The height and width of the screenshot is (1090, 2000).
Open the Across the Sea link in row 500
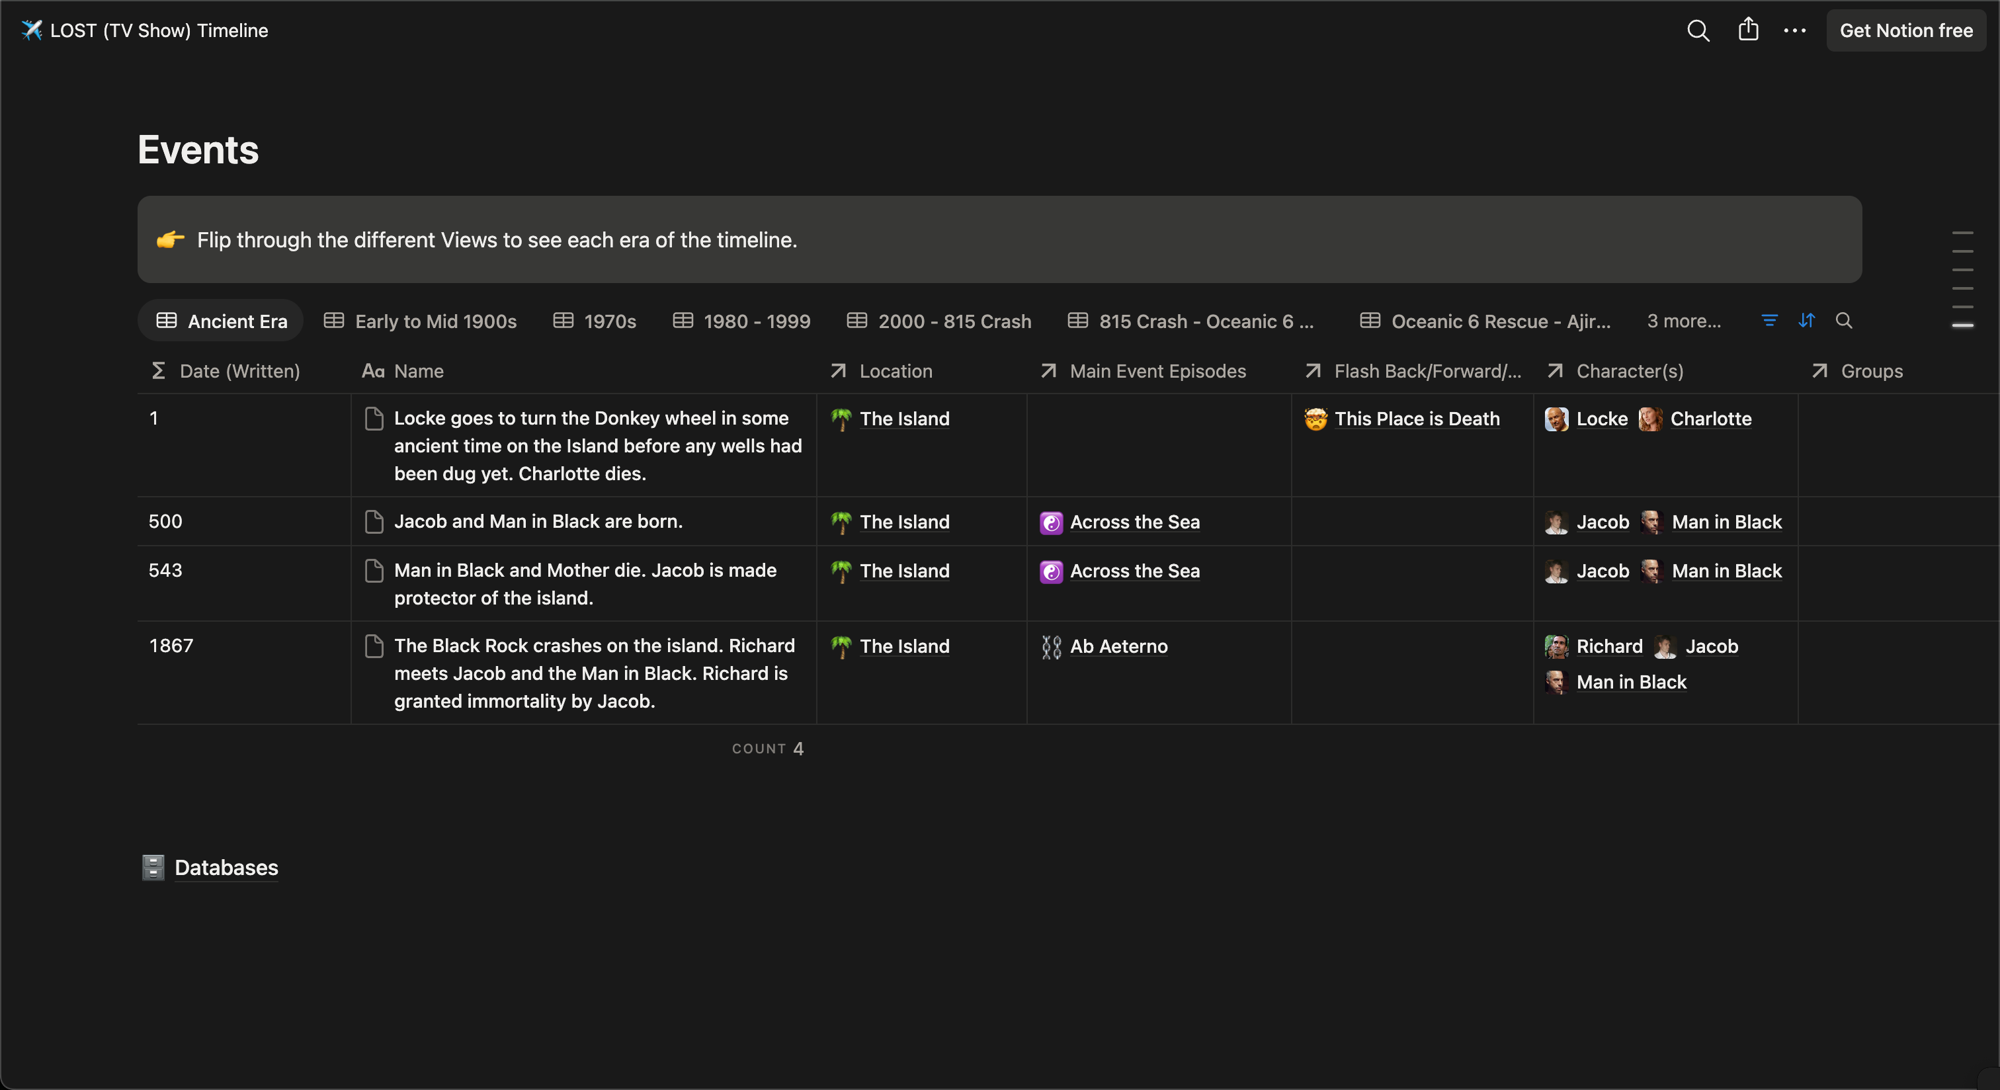click(x=1134, y=522)
